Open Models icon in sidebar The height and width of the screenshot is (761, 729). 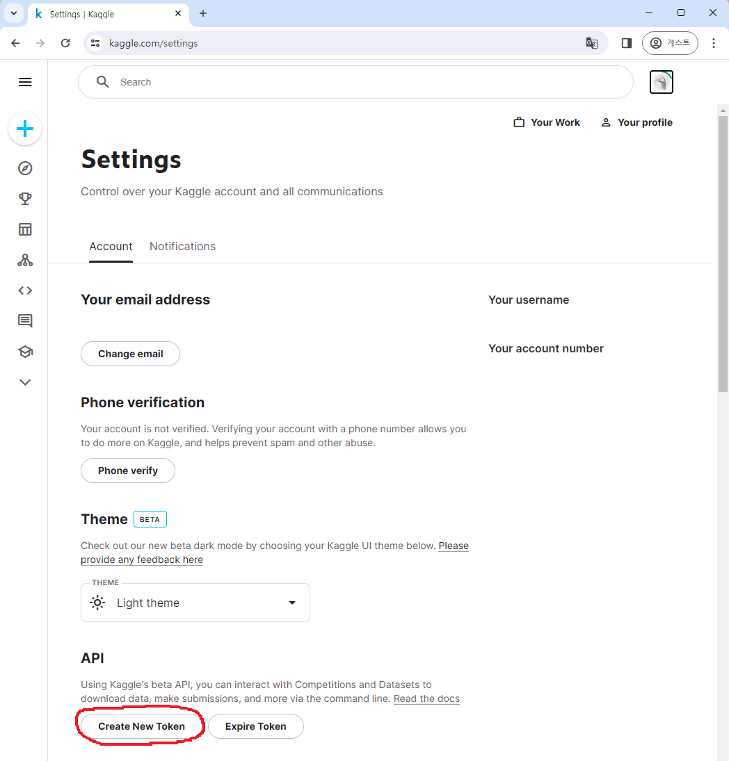25,260
